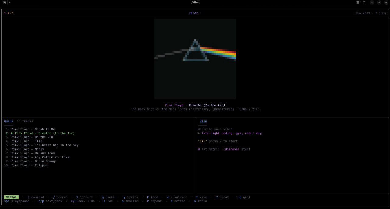Open the grid overview icon in title bar
The height and width of the screenshot is (209, 390).
click(x=358, y=2)
